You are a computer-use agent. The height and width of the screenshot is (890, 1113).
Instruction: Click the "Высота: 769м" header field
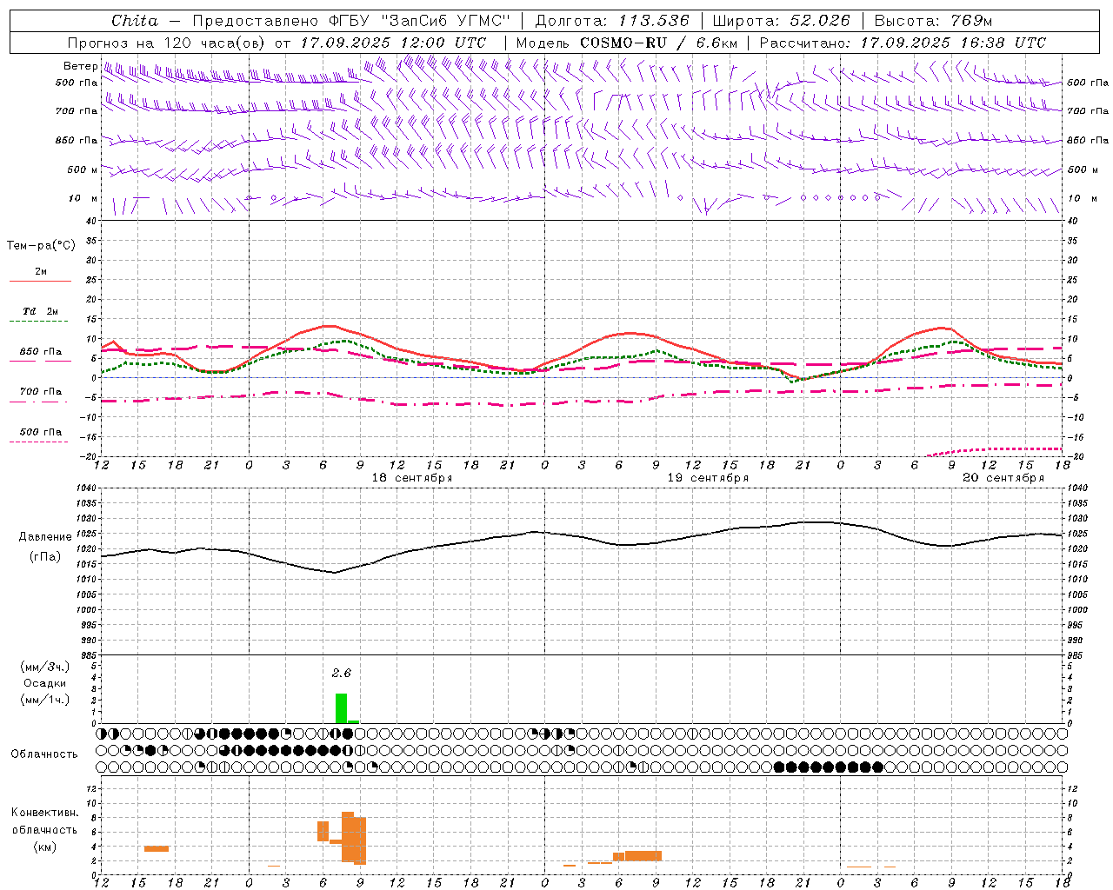coord(933,21)
